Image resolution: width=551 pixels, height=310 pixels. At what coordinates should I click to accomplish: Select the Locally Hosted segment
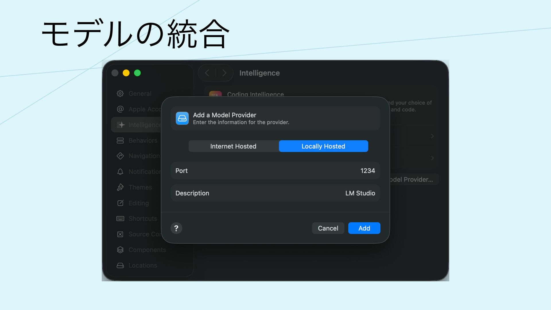tap(323, 146)
